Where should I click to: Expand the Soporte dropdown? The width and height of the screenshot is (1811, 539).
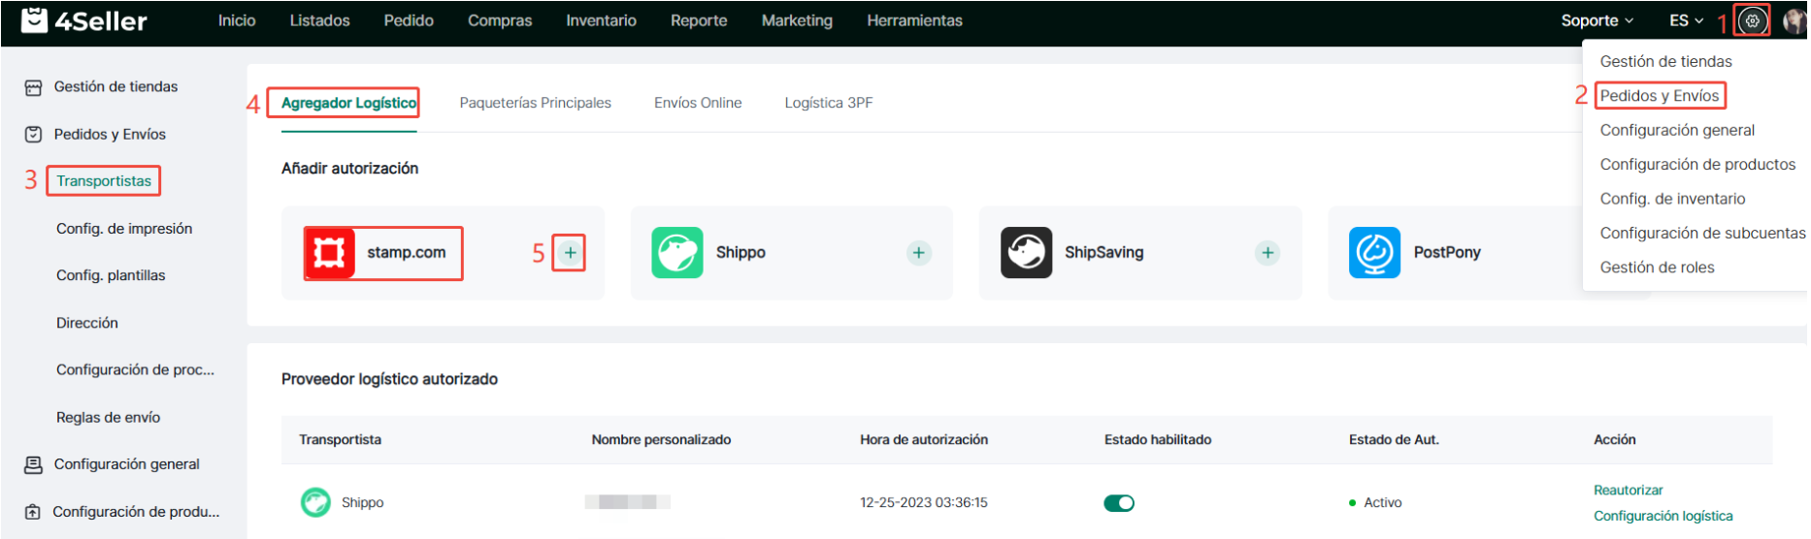(1597, 20)
